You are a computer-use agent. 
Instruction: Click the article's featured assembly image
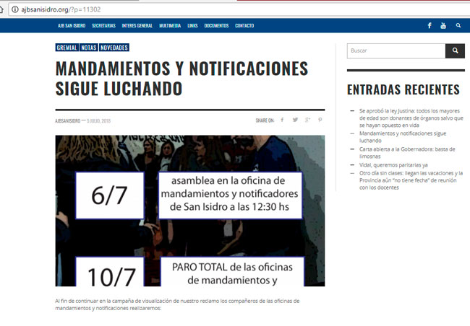(x=190, y=211)
